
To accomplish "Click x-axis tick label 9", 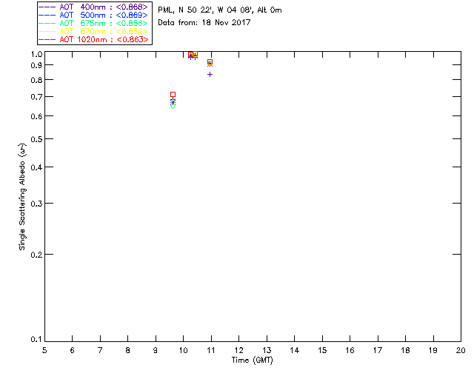I will (x=156, y=350).
